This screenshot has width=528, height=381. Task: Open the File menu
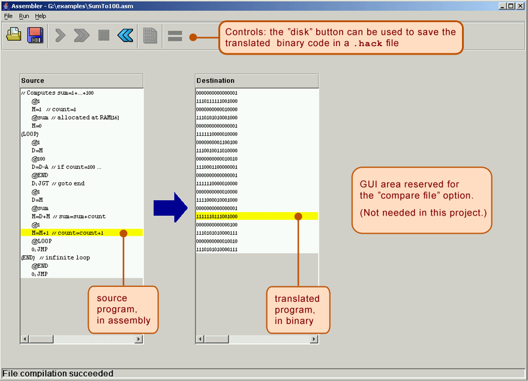pyautogui.click(x=8, y=16)
